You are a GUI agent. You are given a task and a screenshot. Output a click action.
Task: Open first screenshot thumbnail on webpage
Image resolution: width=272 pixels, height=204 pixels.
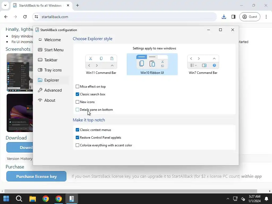pyautogui.click(x=20, y=73)
